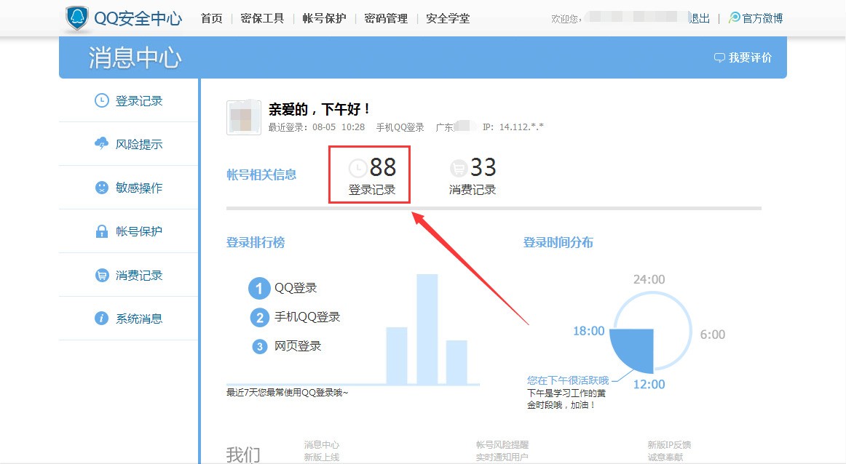Click the storm cloud 风险提示 icon
The image size is (846, 464).
click(x=101, y=143)
